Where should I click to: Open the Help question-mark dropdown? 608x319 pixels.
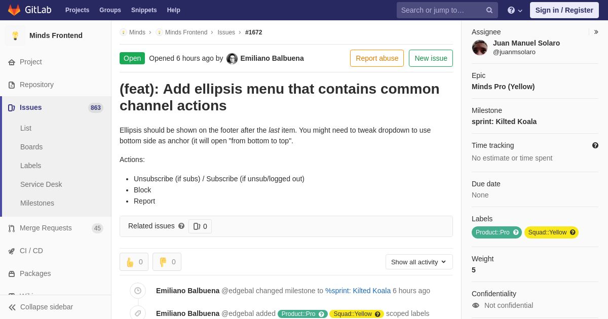515,10
